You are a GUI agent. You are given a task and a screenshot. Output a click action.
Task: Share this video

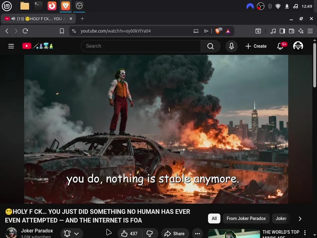click(175, 234)
